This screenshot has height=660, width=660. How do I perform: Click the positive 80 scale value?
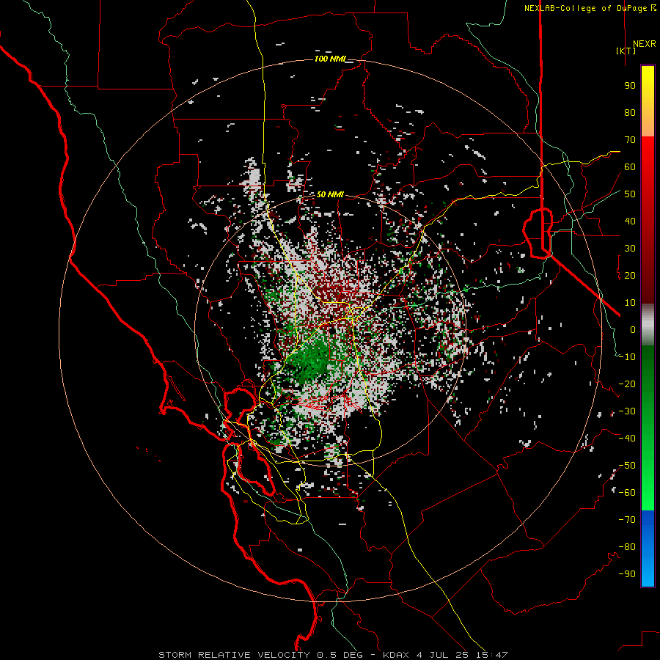(x=630, y=112)
